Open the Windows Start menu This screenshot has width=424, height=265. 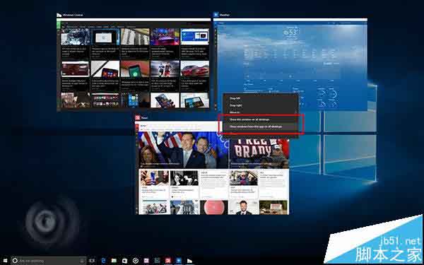coord(5,261)
